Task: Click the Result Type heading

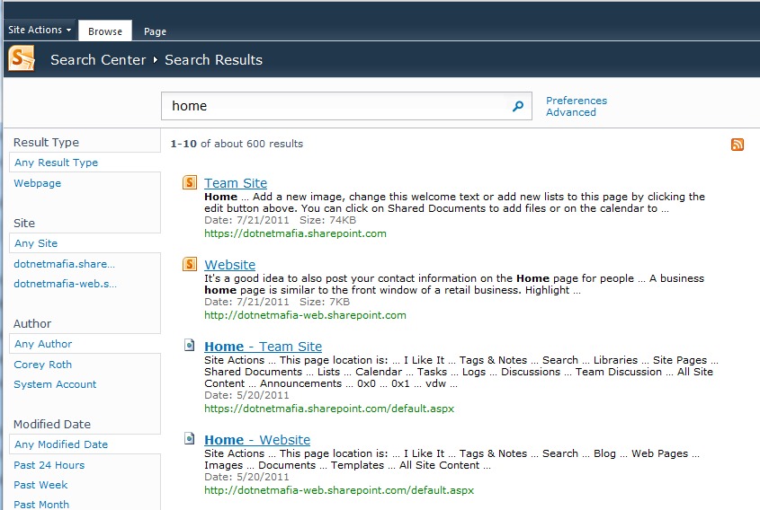Action: [x=46, y=143]
